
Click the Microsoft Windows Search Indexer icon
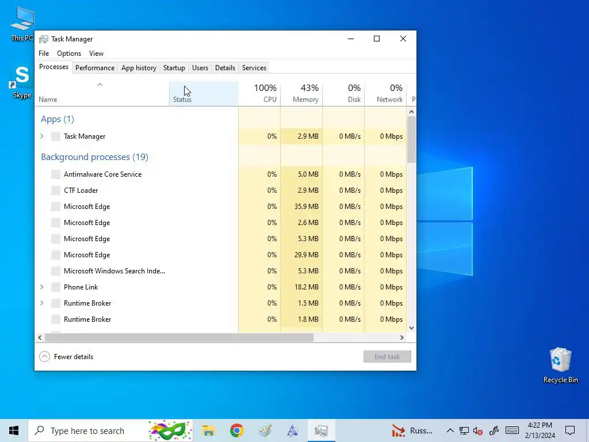(x=56, y=271)
